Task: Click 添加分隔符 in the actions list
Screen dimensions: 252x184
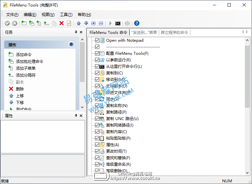Action: [25, 75]
